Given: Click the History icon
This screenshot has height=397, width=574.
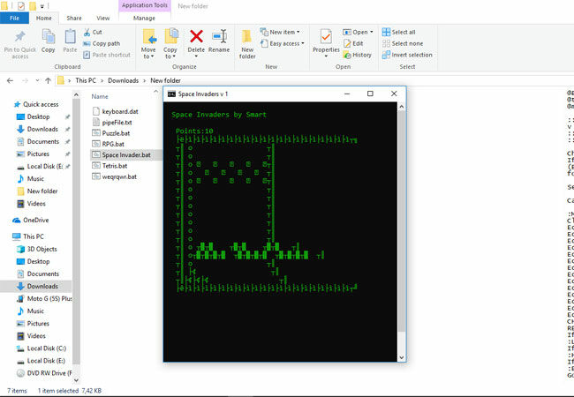Looking at the screenshot, I should [x=347, y=55].
